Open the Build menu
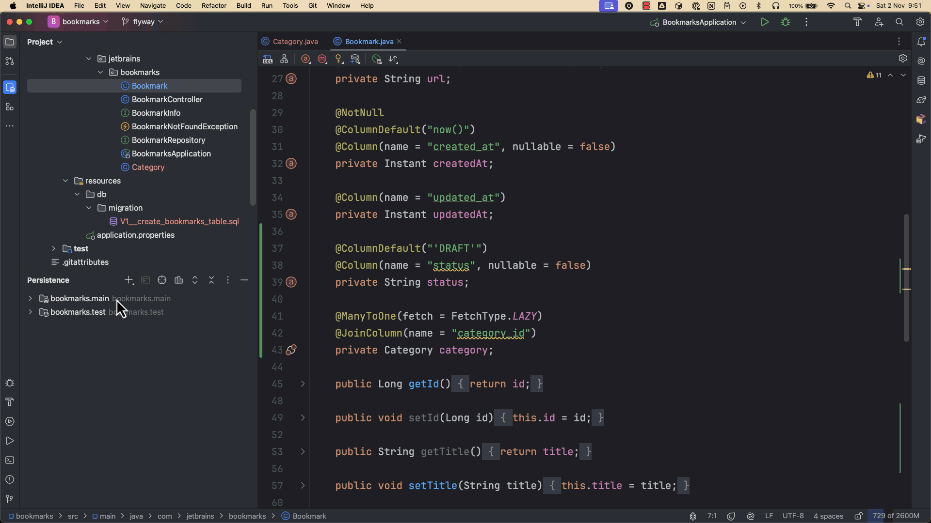The width and height of the screenshot is (931, 523). [243, 5]
